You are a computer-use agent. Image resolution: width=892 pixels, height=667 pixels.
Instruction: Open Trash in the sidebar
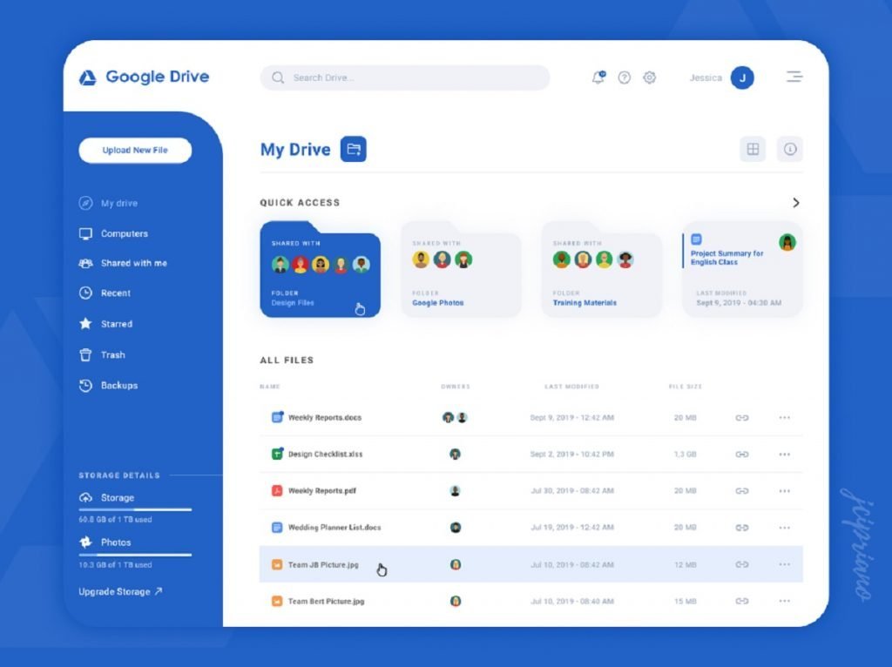click(x=102, y=354)
